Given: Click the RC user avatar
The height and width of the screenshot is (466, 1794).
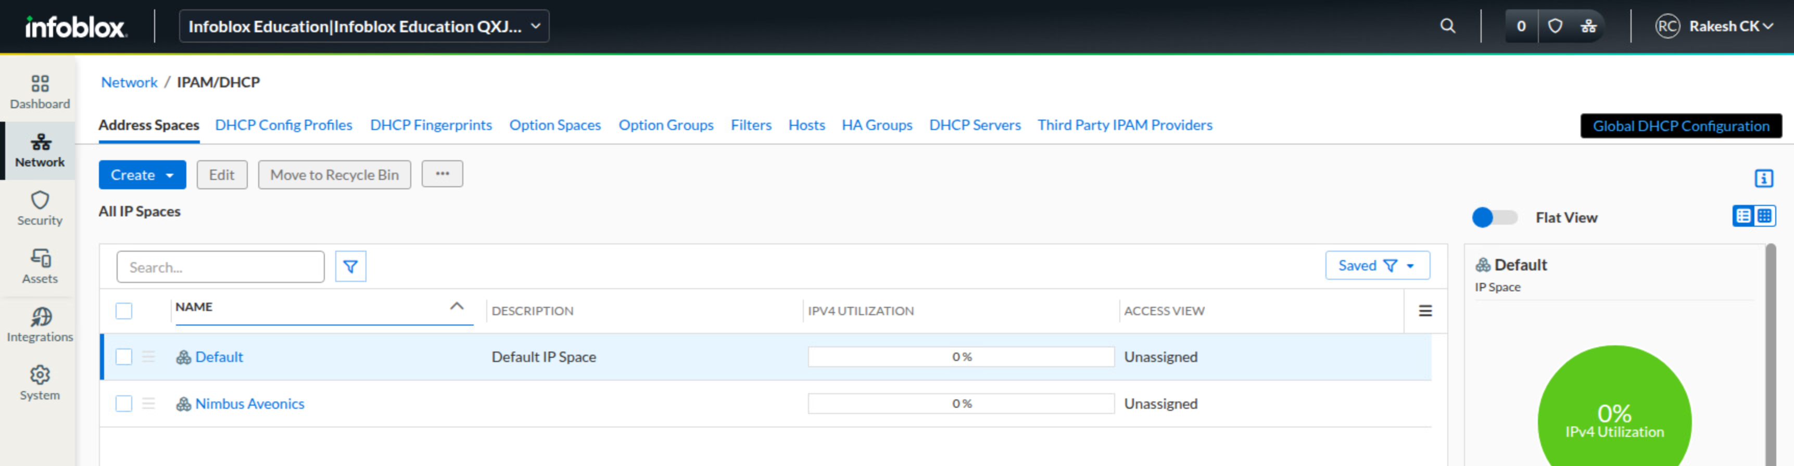Looking at the screenshot, I should click(1667, 27).
